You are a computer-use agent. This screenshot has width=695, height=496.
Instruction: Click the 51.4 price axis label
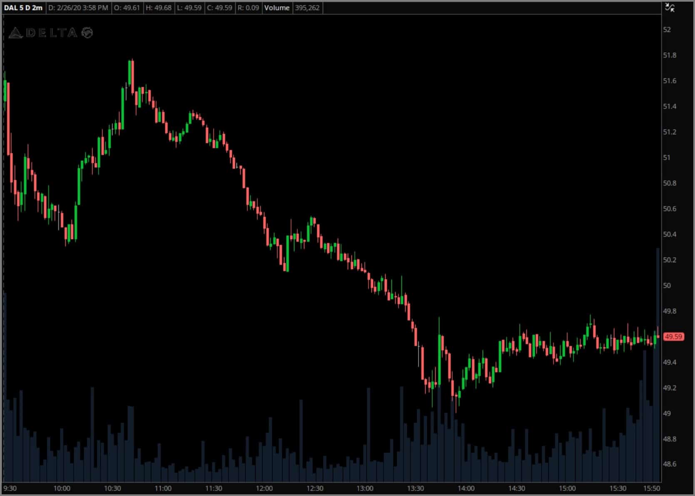click(670, 107)
